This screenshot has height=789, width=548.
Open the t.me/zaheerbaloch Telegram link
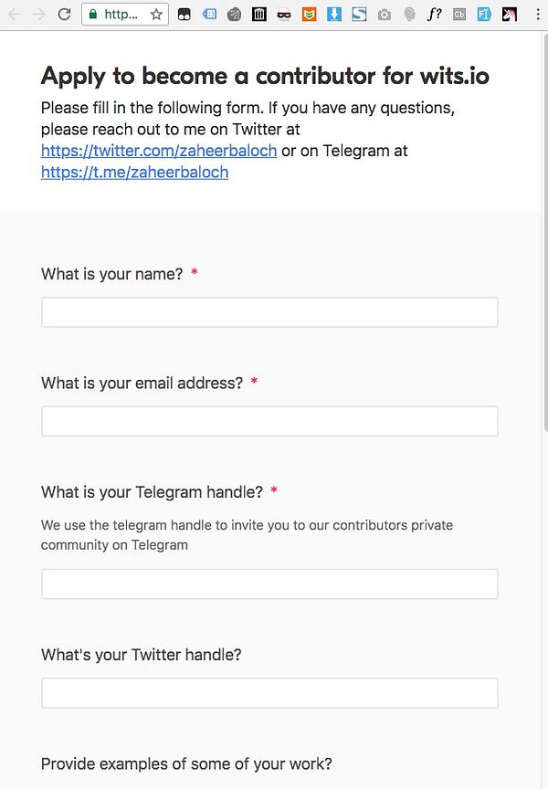pos(135,172)
